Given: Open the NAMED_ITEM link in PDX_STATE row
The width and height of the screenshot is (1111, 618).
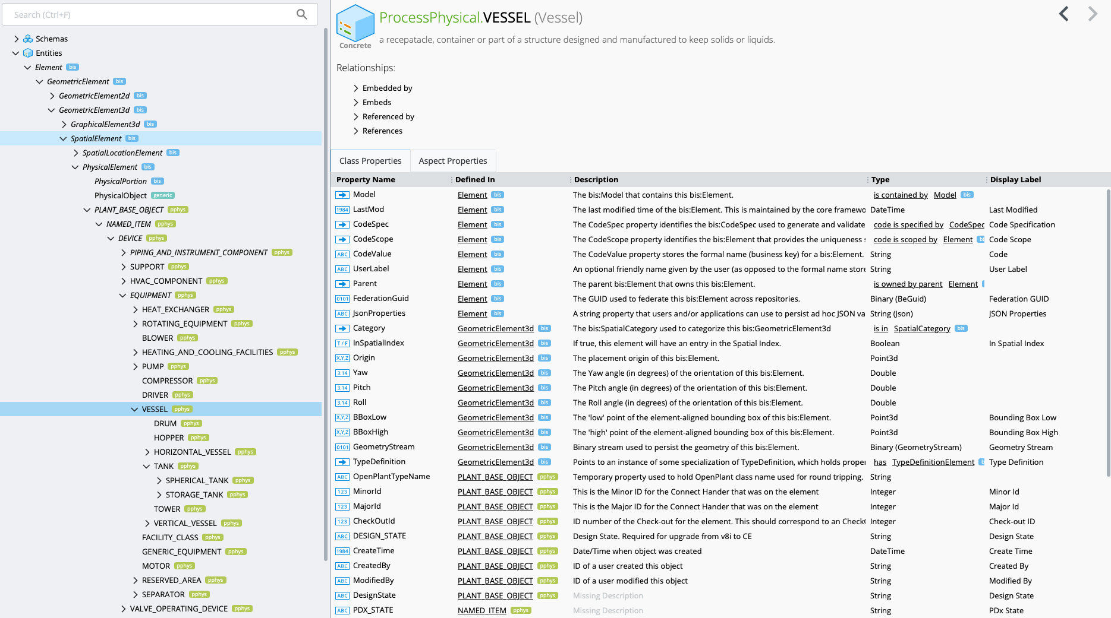Looking at the screenshot, I should coord(482,610).
